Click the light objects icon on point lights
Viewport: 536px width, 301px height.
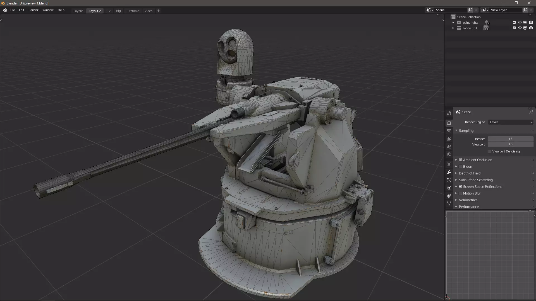tap(487, 23)
